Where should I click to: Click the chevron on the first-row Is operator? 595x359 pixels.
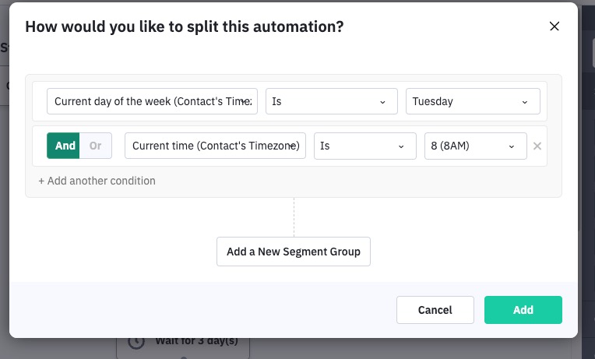(x=383, y=102)
